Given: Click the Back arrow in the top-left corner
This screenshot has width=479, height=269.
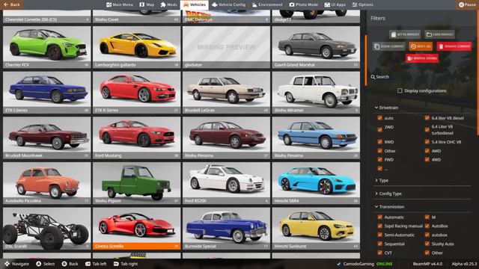Looking at the screenshot, I should [x=7, y=4].
